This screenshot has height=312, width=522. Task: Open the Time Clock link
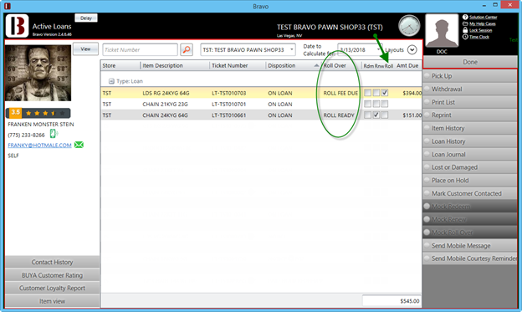tap(479, 37)
